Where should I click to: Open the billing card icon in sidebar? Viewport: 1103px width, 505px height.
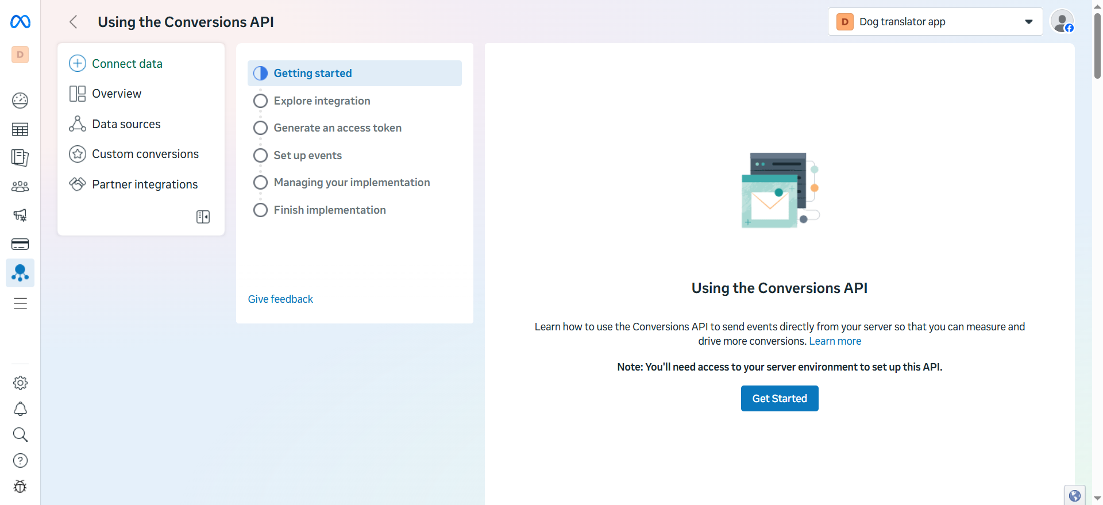(20, 244)
